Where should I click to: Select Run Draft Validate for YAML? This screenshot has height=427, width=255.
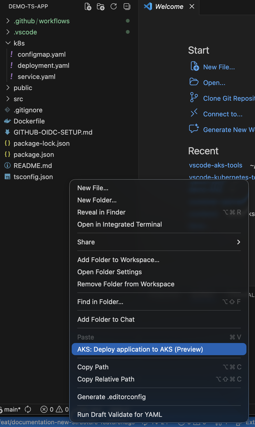point(159,414)
